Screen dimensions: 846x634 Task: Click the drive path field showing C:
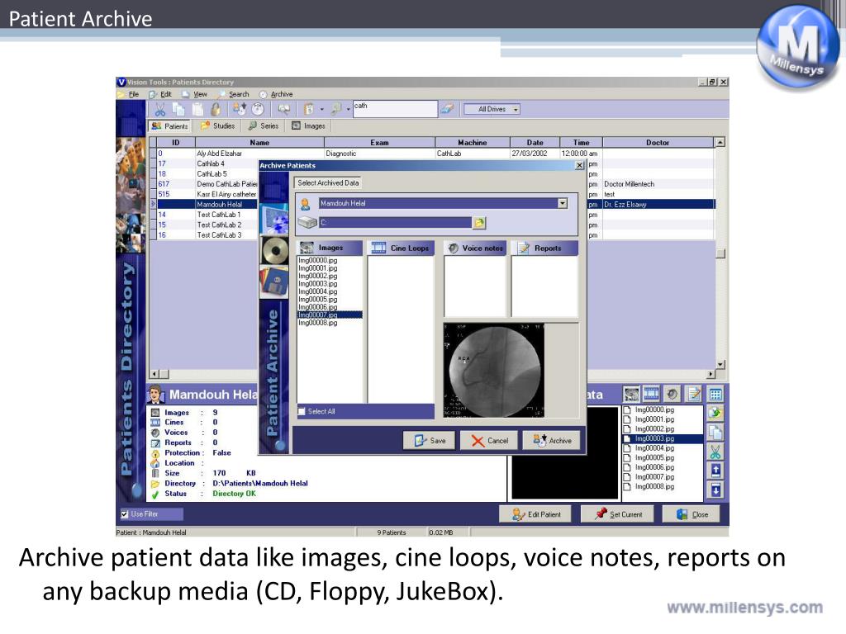tap(395, 223)
